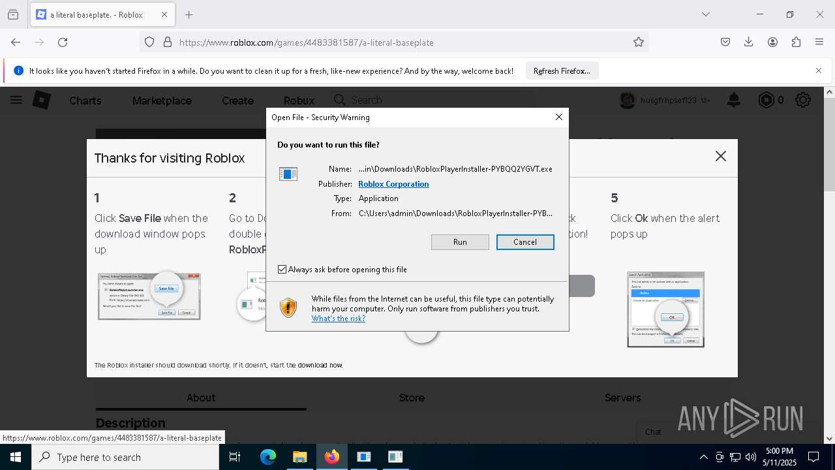
Task: Open Roblox notifications bell icon
Action: tap(734, 100)
